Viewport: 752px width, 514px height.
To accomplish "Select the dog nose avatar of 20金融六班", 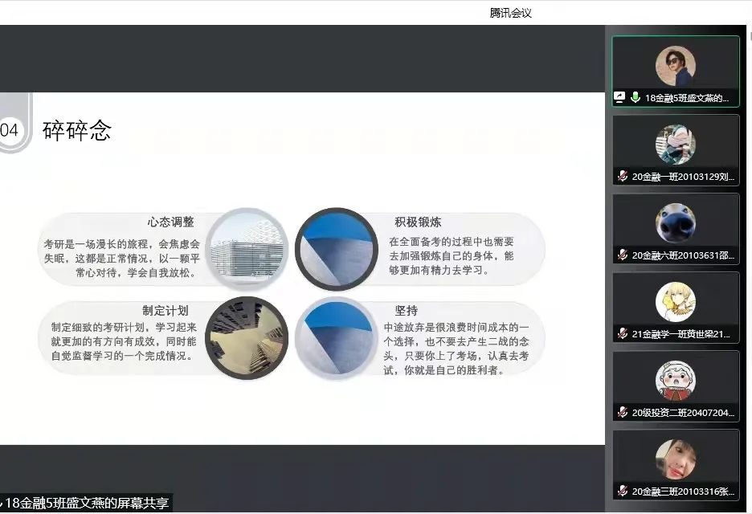I will pos(675,223).
